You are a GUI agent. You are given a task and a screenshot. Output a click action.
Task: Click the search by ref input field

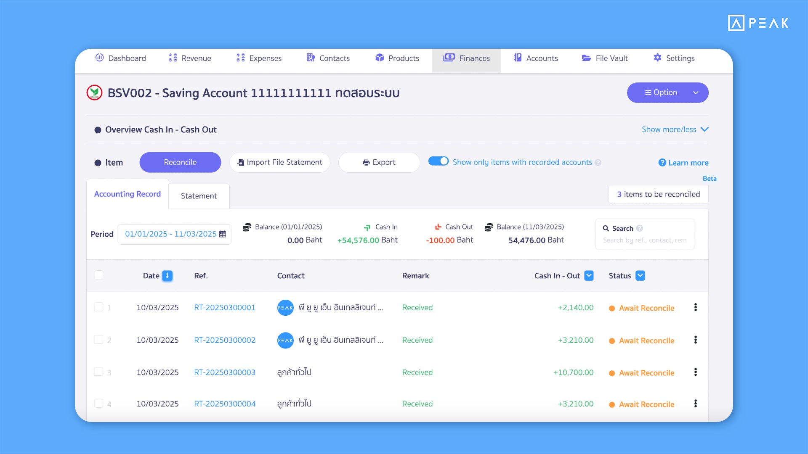coord(644,240)
